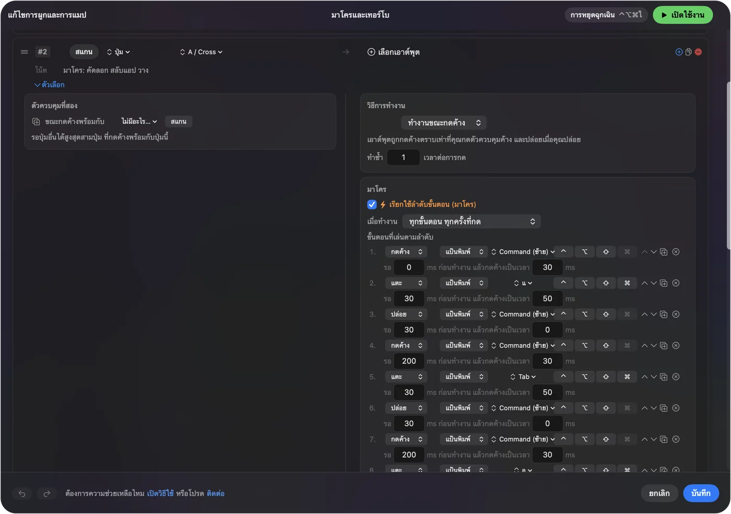Toggle Option modifier on step 3
The image size is (731, 514).
coord(585,314)
